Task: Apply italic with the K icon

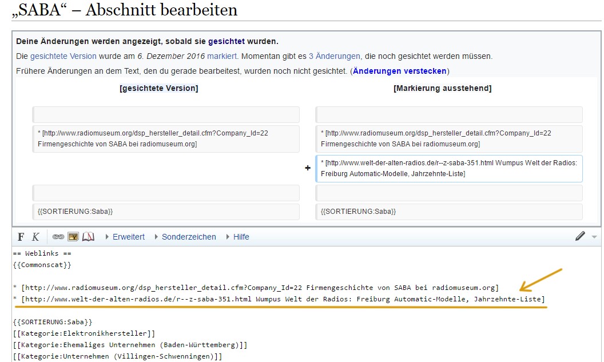Action: point(35,237)
